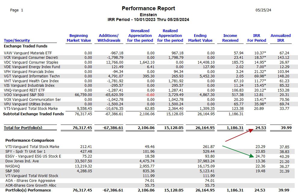This screenshot has height=196, width=298.
Task: Click the Beginning Market Value column header
Action: [x=79, y=38]
